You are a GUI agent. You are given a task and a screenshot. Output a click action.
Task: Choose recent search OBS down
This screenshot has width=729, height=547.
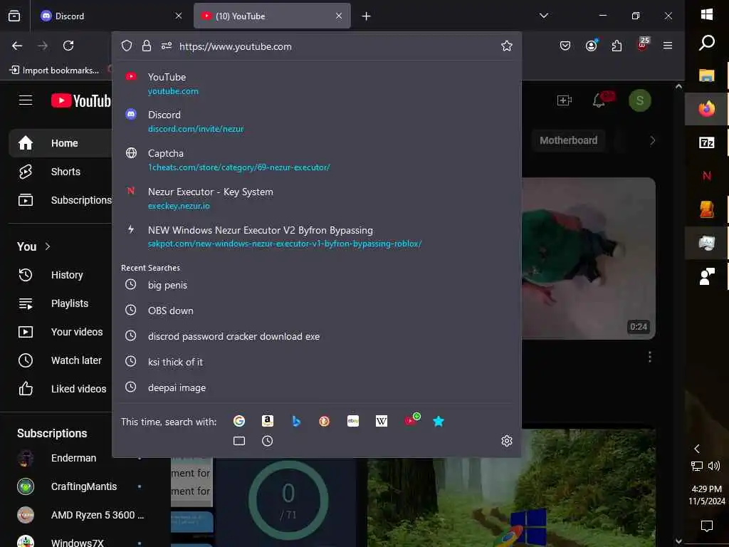317,311
